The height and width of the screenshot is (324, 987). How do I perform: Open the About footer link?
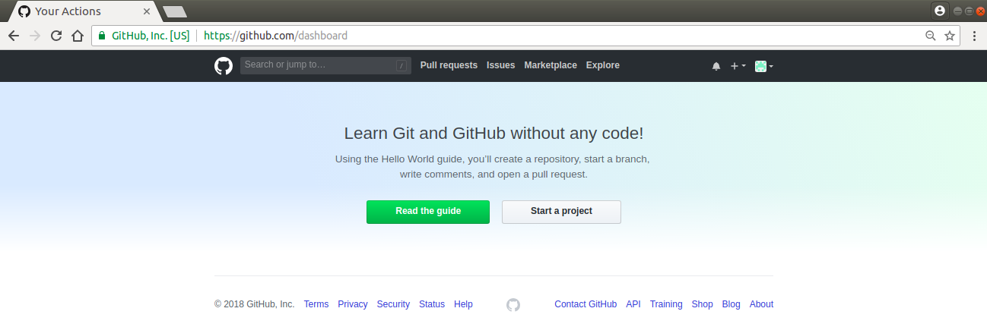pyautogui.click(x=761, y=304)
